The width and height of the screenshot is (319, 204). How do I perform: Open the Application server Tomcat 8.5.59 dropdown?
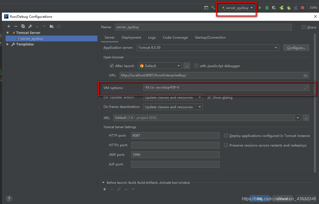coord(208,48)
